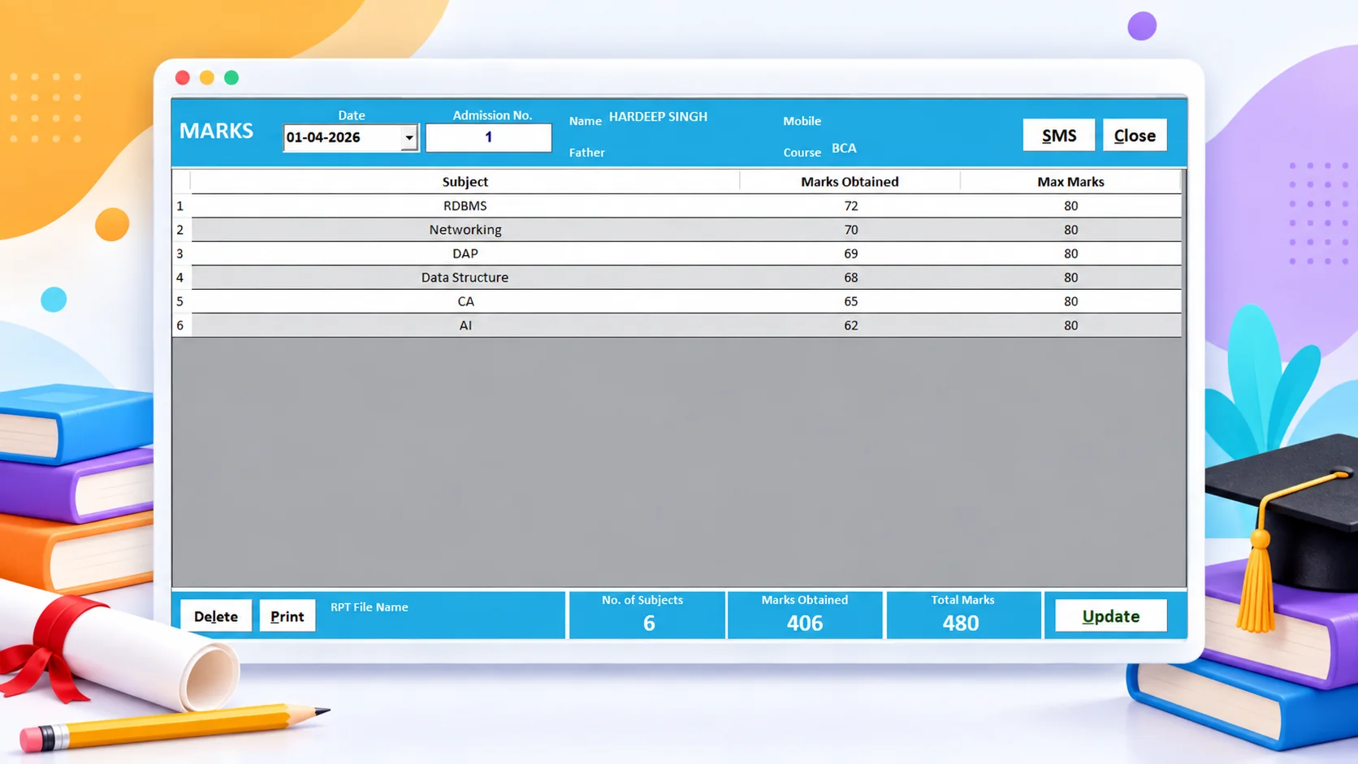Screen dimensions: 1358x764
Task: Click the HARDEEP SINGH name text
Action: (658, 117)
